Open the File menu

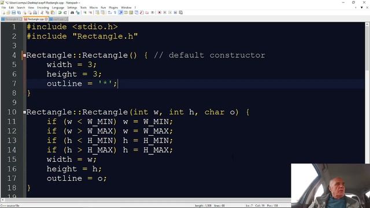pyautogui.click(x=3, y=8)
